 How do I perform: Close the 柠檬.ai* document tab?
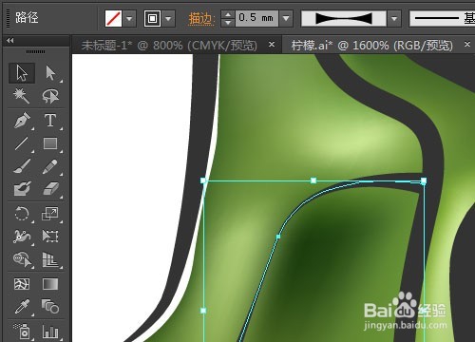pyautogui.click(x=467, y=45)
